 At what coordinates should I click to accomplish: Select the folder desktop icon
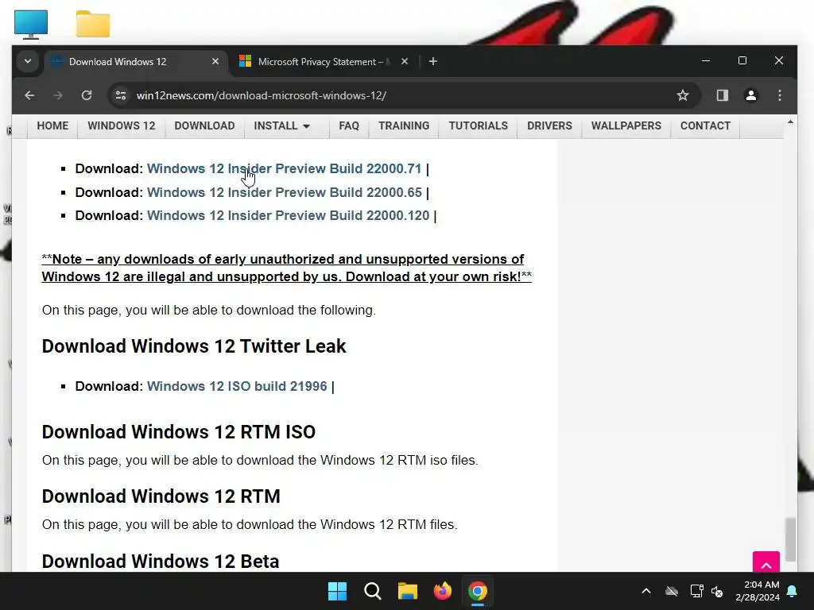point(93,24)
